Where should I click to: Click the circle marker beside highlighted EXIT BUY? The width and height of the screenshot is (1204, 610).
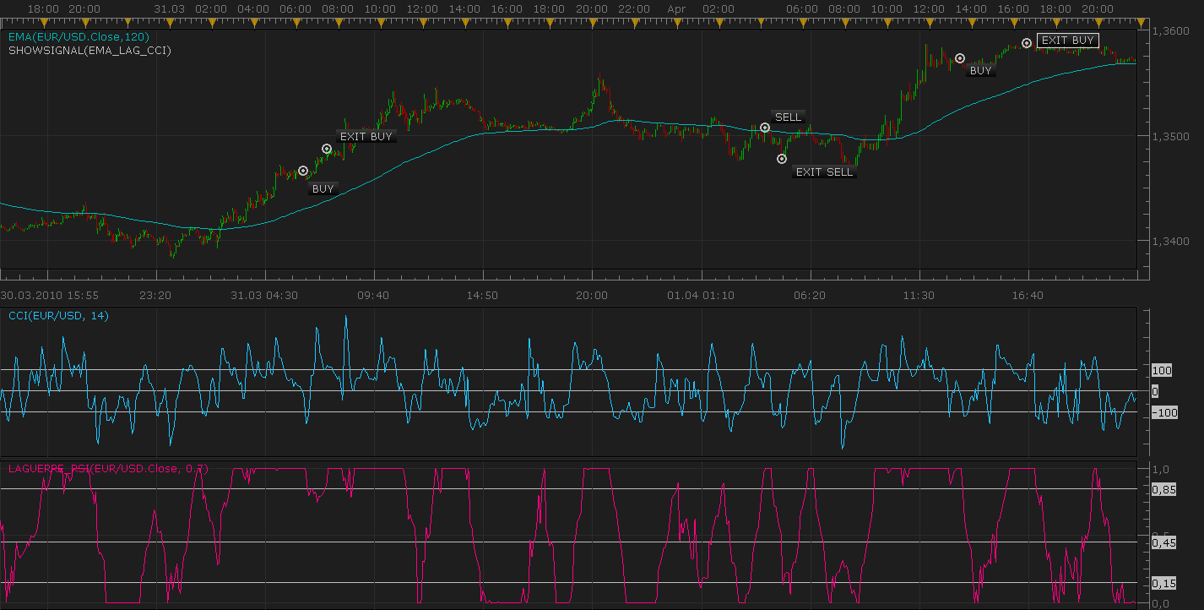pos(1027,43)
